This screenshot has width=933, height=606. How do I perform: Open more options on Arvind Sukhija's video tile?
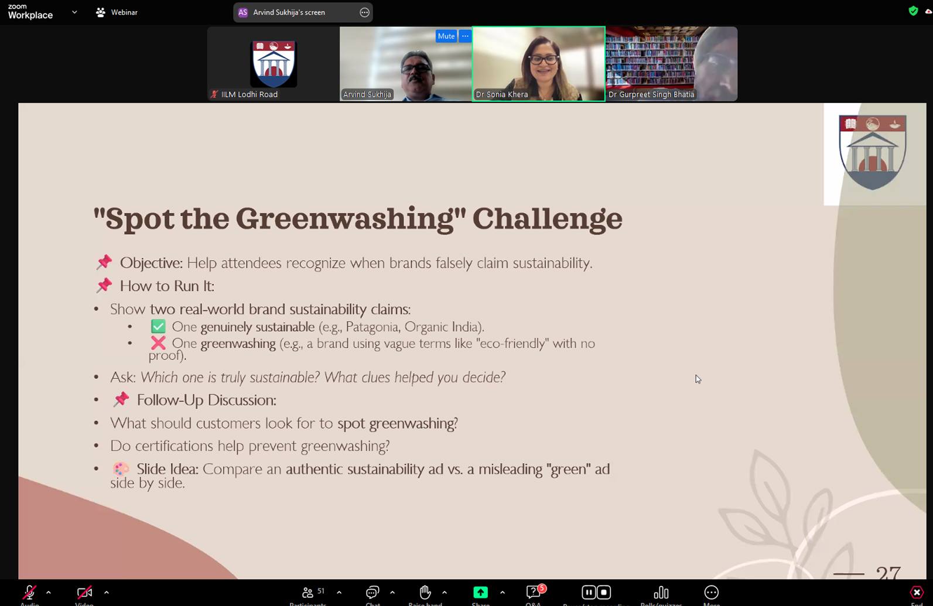point(465,36)
